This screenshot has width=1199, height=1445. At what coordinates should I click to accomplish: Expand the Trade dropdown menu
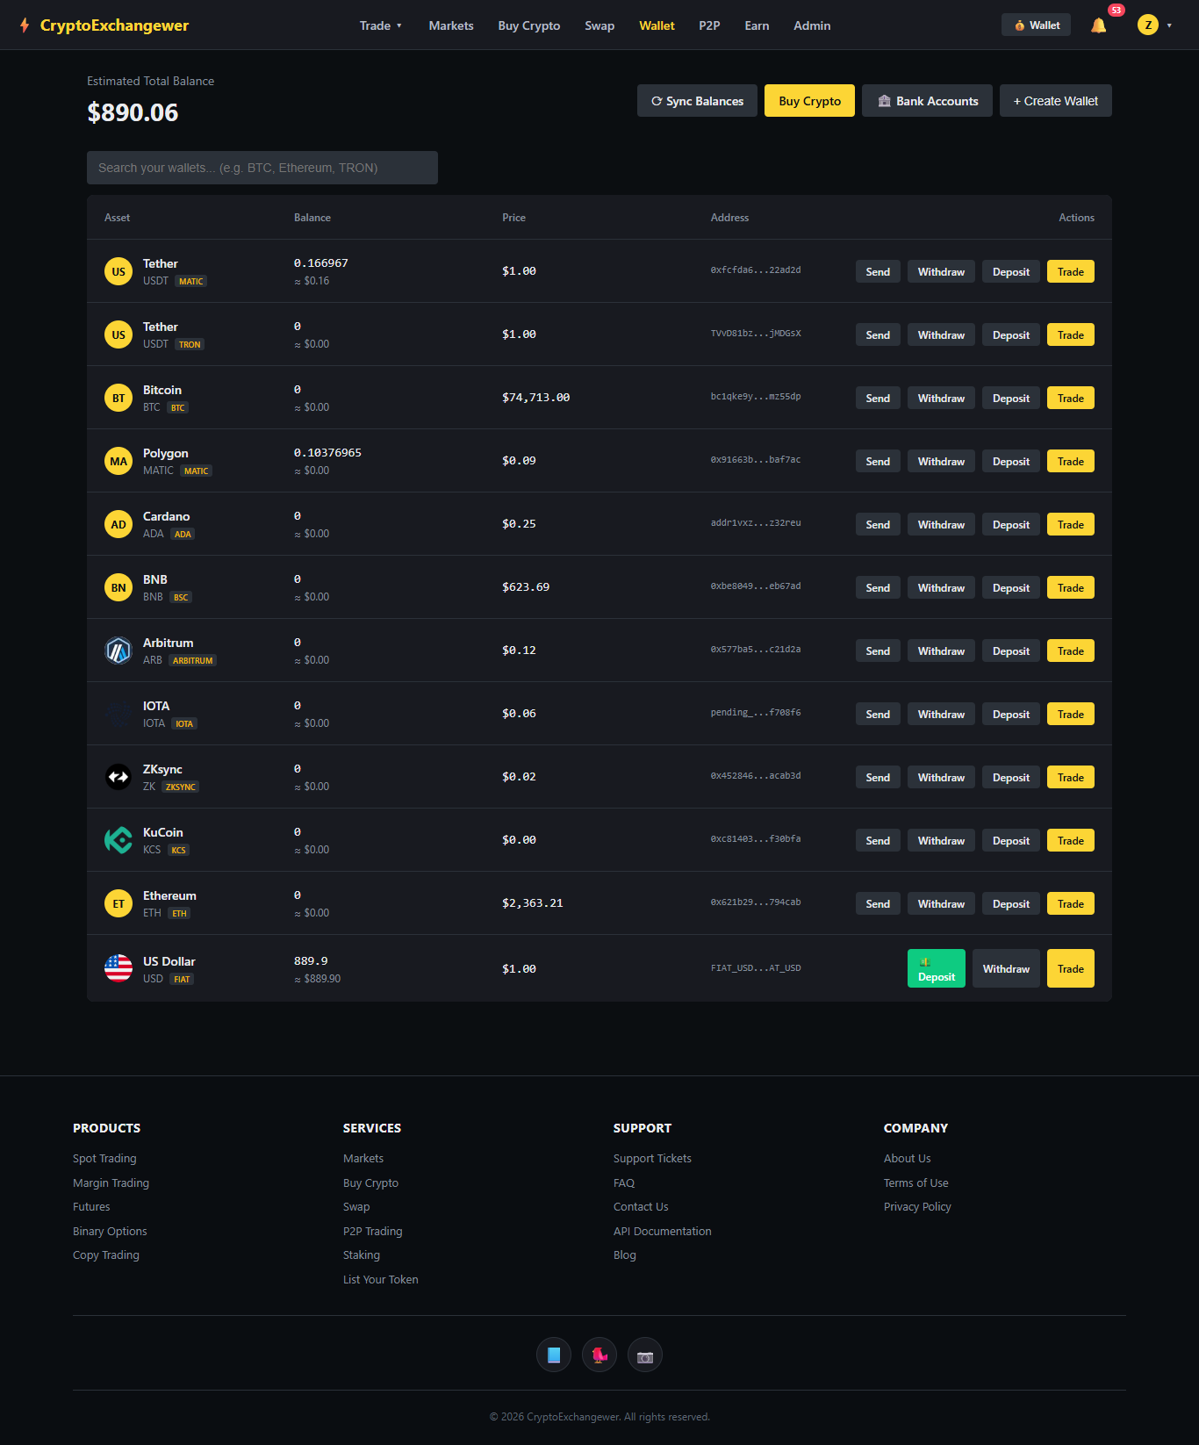tap(381, 25)
